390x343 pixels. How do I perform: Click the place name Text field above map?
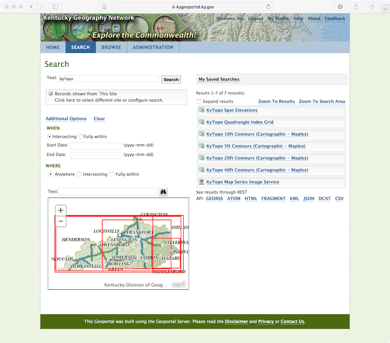click(x=108, y=191)
